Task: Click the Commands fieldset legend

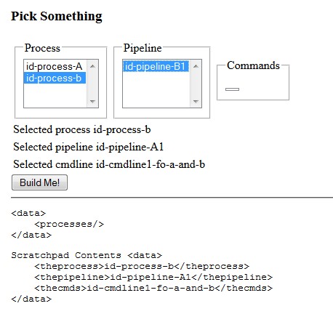Action: click(x=253, y=65)
